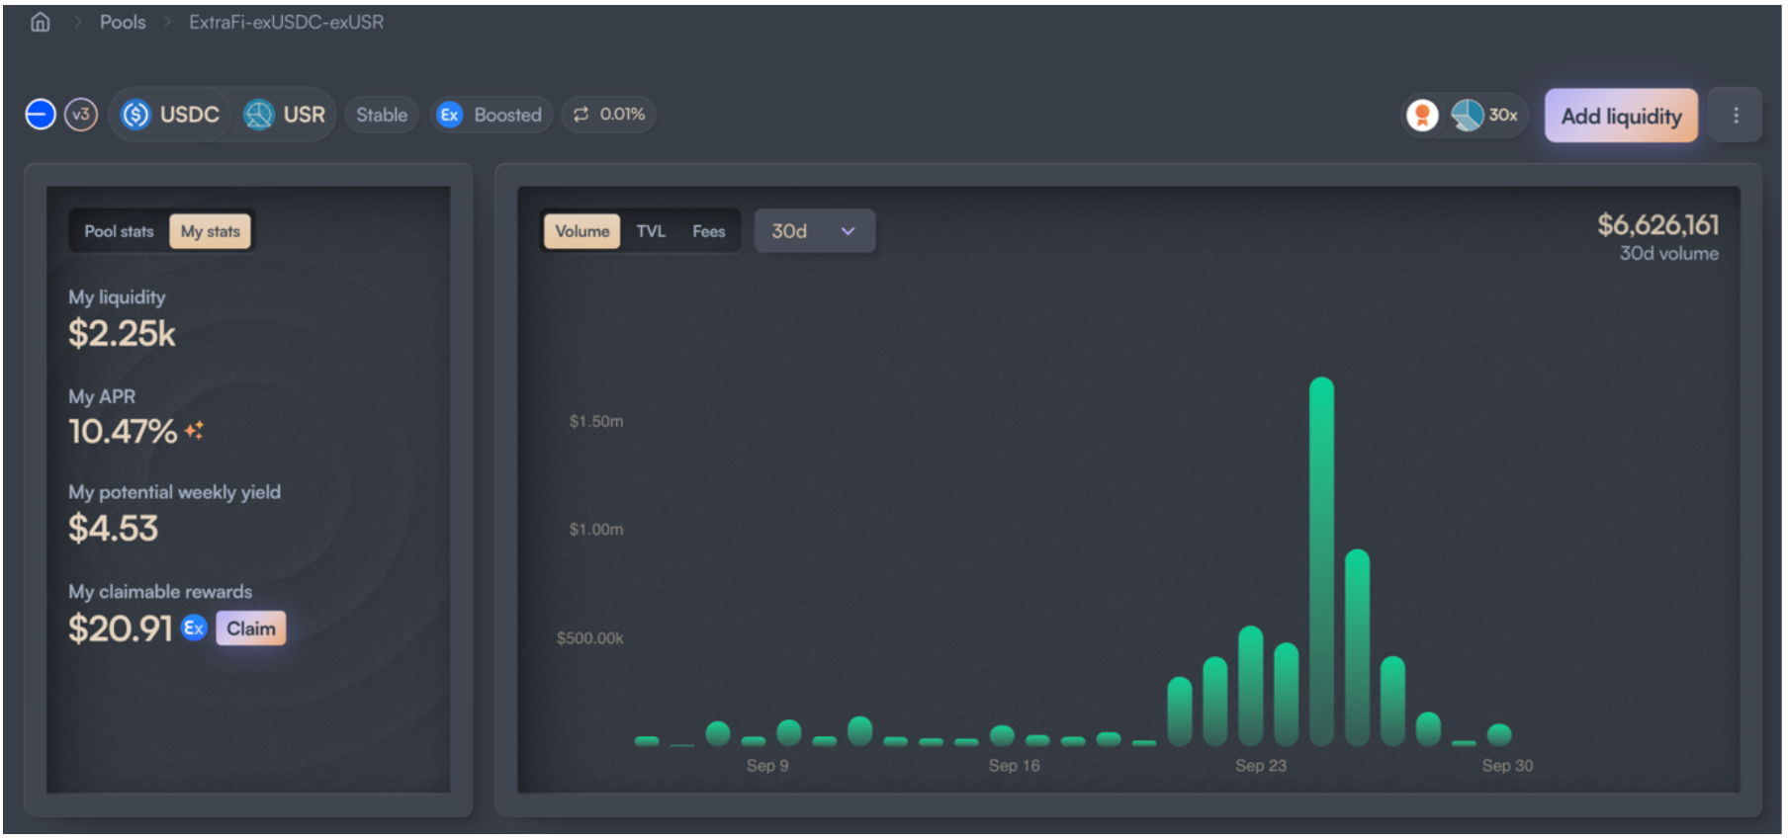
Task: Click the sparkle icon beside My APR
Action: tap(194, 431)
